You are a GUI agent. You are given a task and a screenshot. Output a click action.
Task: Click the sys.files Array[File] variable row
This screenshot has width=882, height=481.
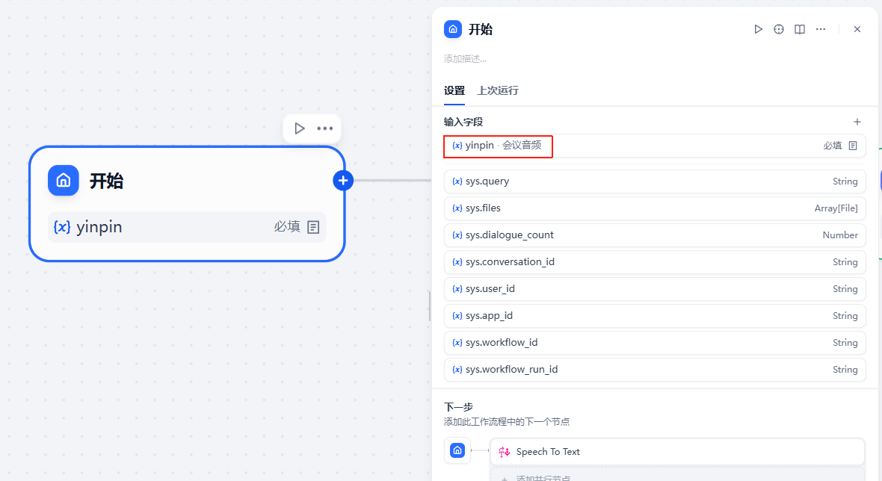tap(654, 208)
